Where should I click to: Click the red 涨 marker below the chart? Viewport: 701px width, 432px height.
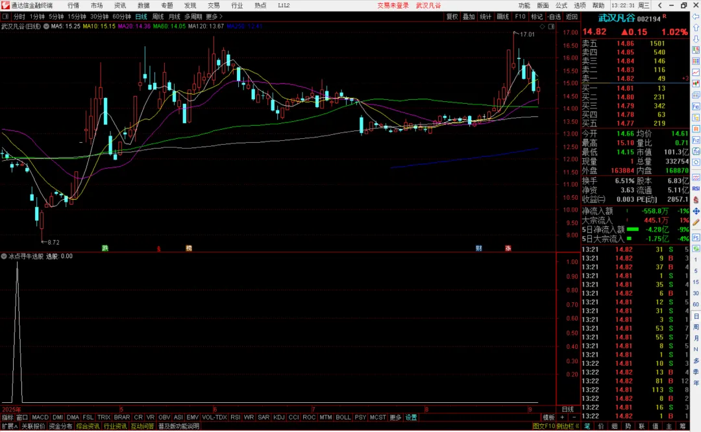click(x=508, y=248)
